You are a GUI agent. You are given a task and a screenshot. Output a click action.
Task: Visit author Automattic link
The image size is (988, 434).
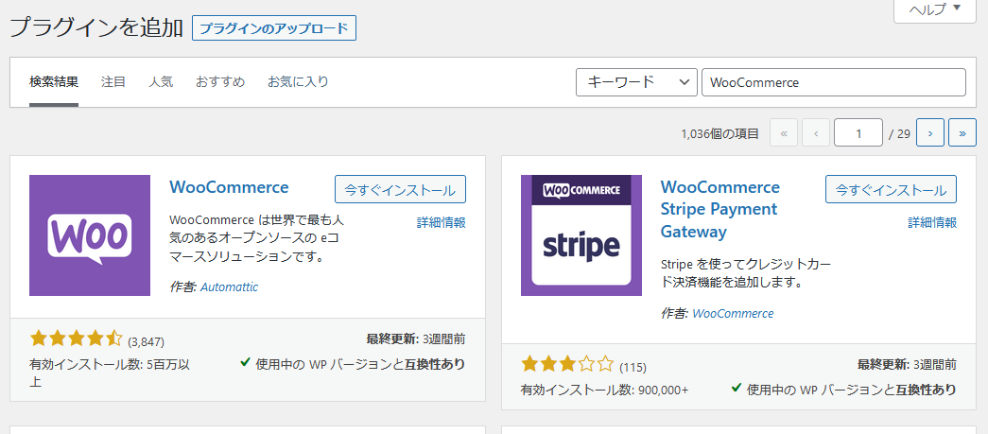(230, 286)
